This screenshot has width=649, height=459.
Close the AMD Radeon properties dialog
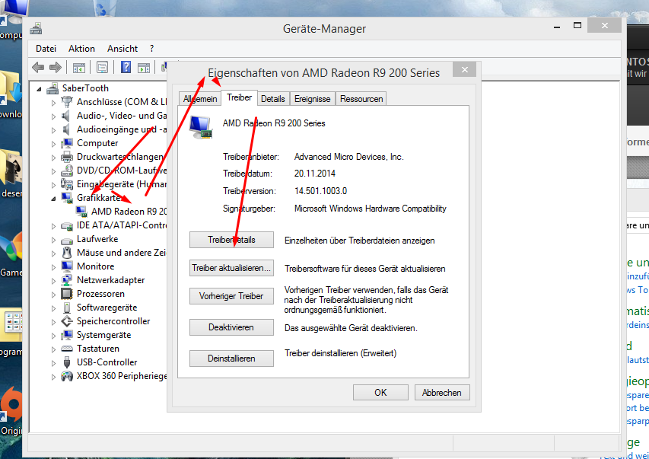(x=464, y=69)
